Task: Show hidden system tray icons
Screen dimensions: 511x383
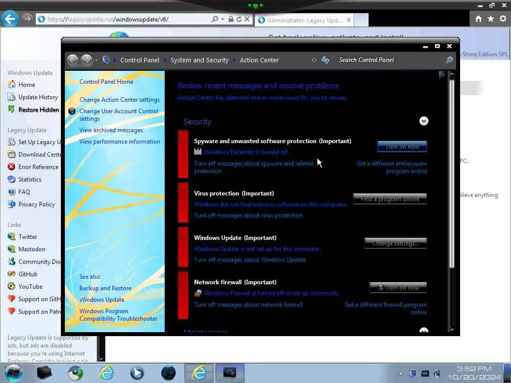Action: [401, 374]
